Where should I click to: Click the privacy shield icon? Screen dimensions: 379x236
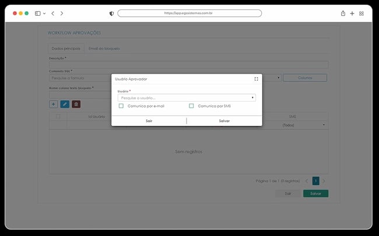[x=111, y=13]
